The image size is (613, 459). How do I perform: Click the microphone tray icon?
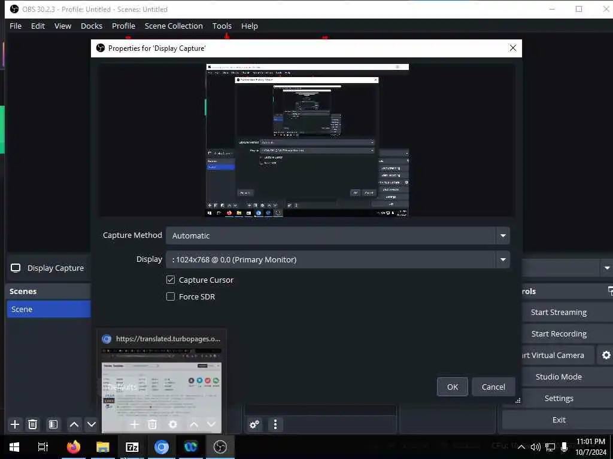coord(564,447)
